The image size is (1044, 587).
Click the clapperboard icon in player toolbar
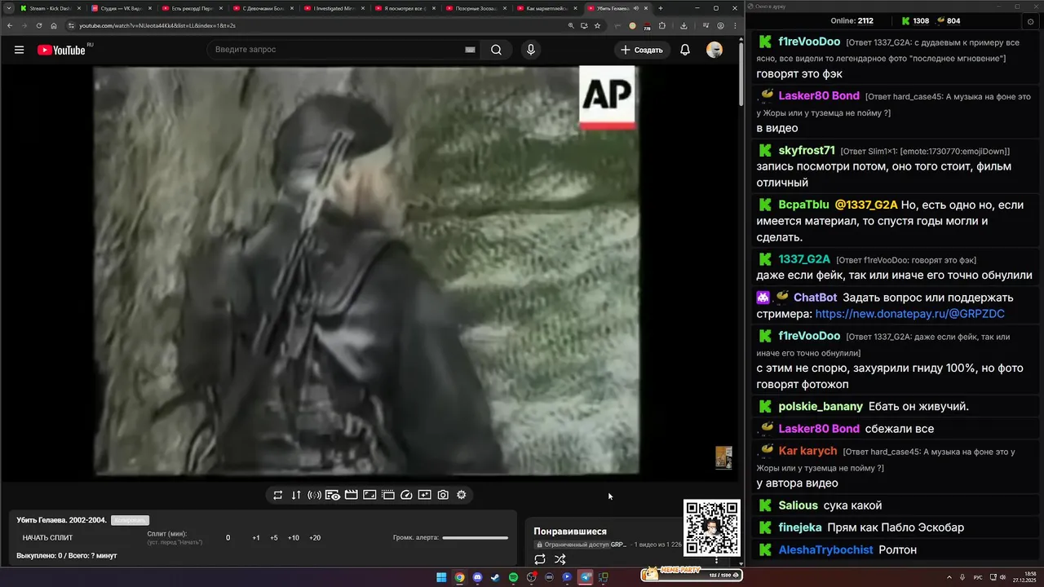pyautogui.click(x=352, y=495)
